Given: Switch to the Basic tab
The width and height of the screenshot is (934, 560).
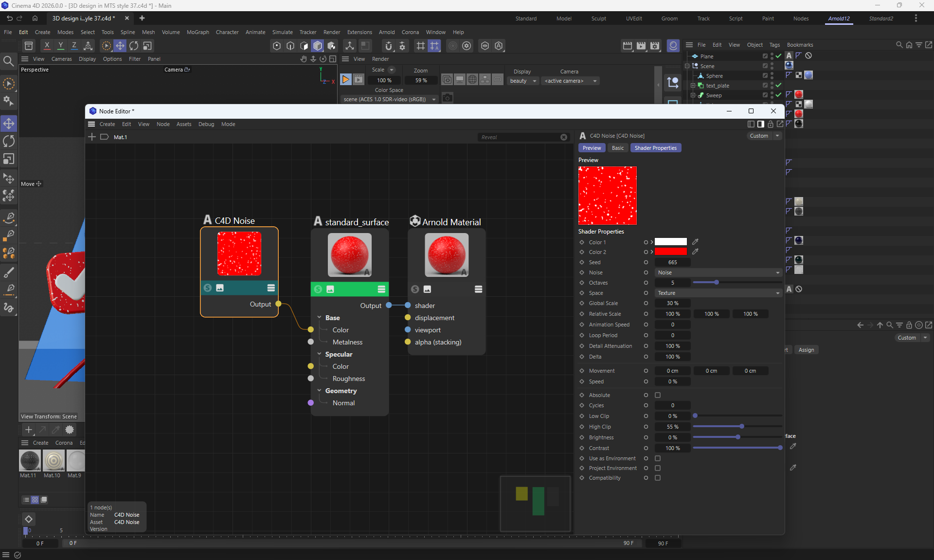Looking at the screenshot, I should [617, 148].
